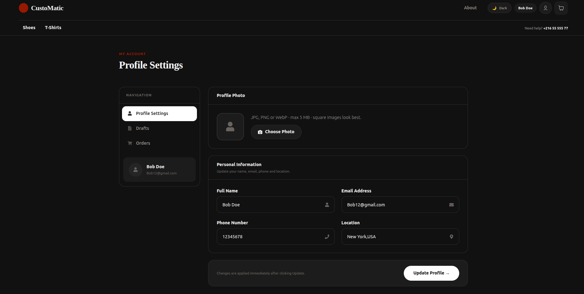Click the Profile Photo section title
The width and height of the screenshot is (584, 294).
[x=231, y=95]
